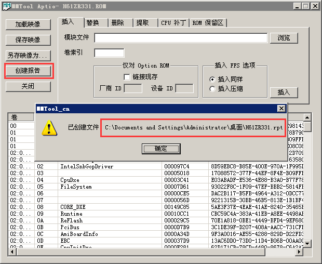Click the MMTool application icon in title bar
Viewport: 322px width, 264px height.
click(7, 6)
